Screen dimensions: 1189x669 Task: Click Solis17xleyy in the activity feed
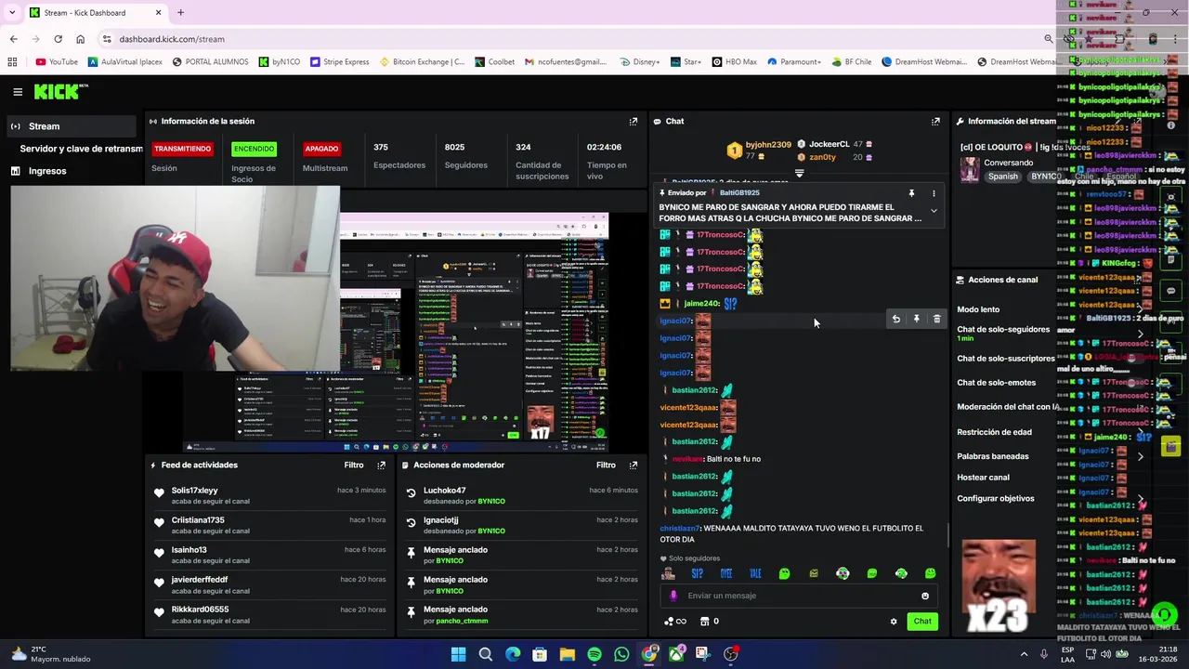[194, 491]
